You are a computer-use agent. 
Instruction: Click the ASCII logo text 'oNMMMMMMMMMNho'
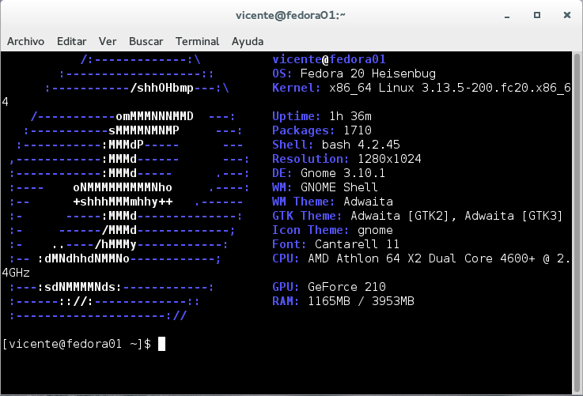(x=123, y=187)
